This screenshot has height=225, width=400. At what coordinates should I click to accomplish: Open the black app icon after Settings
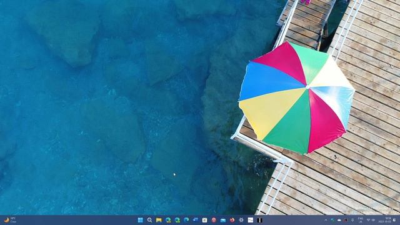[260, 220]
